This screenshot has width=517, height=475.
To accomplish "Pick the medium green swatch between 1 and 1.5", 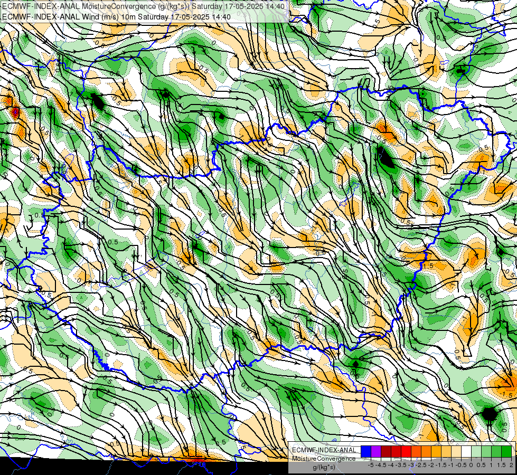I will 496,451.
